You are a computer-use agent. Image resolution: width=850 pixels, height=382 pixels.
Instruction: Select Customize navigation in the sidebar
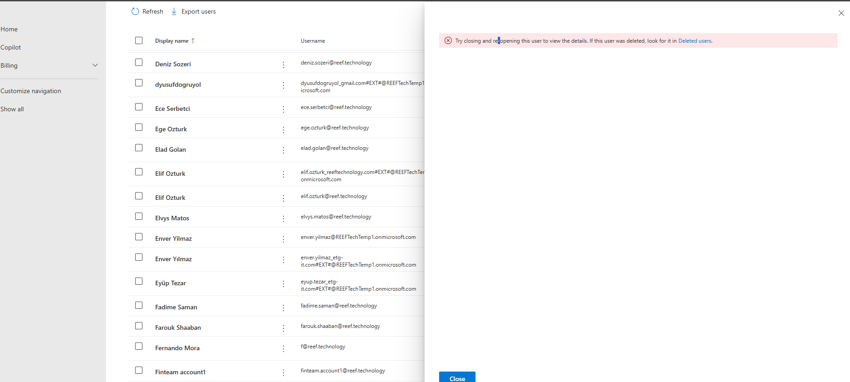[30, 91]
